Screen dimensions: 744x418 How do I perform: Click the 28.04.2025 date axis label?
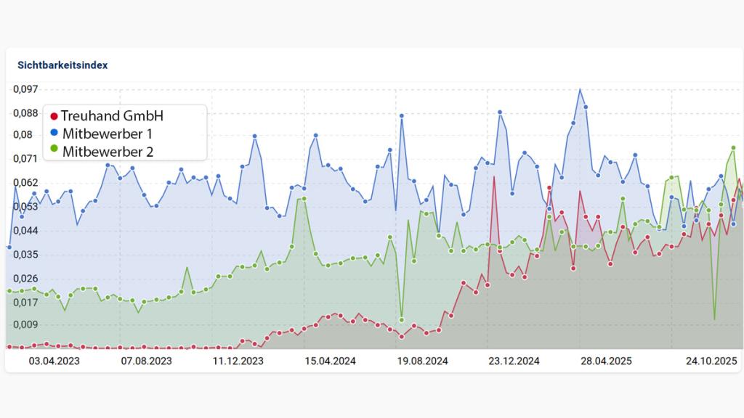[x=607, y=361]
